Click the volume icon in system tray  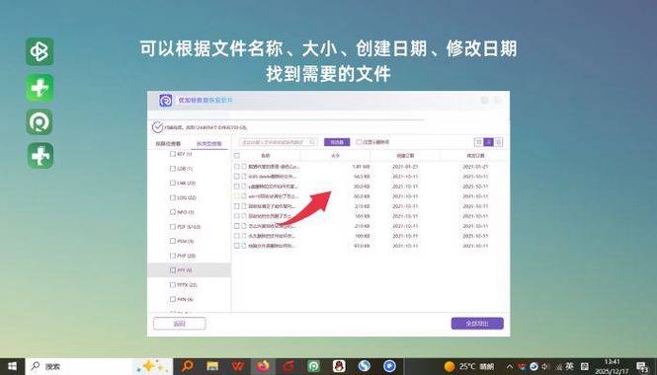[545, 367]
